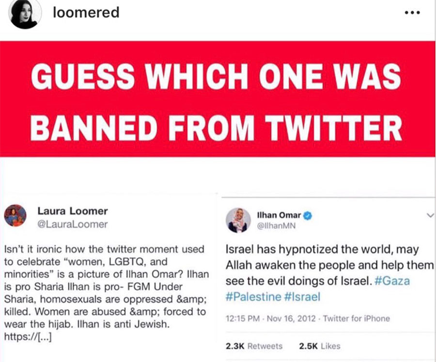Viewport: 436px width, 362px height.
Task: Click the red banner headline image
Action: point(217,99)
